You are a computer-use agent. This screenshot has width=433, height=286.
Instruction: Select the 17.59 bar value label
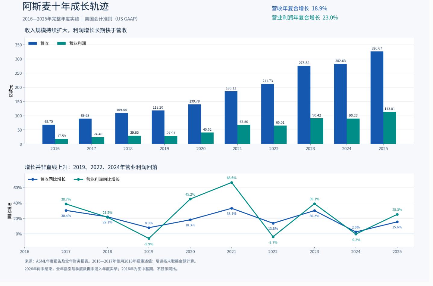[61, 136]
